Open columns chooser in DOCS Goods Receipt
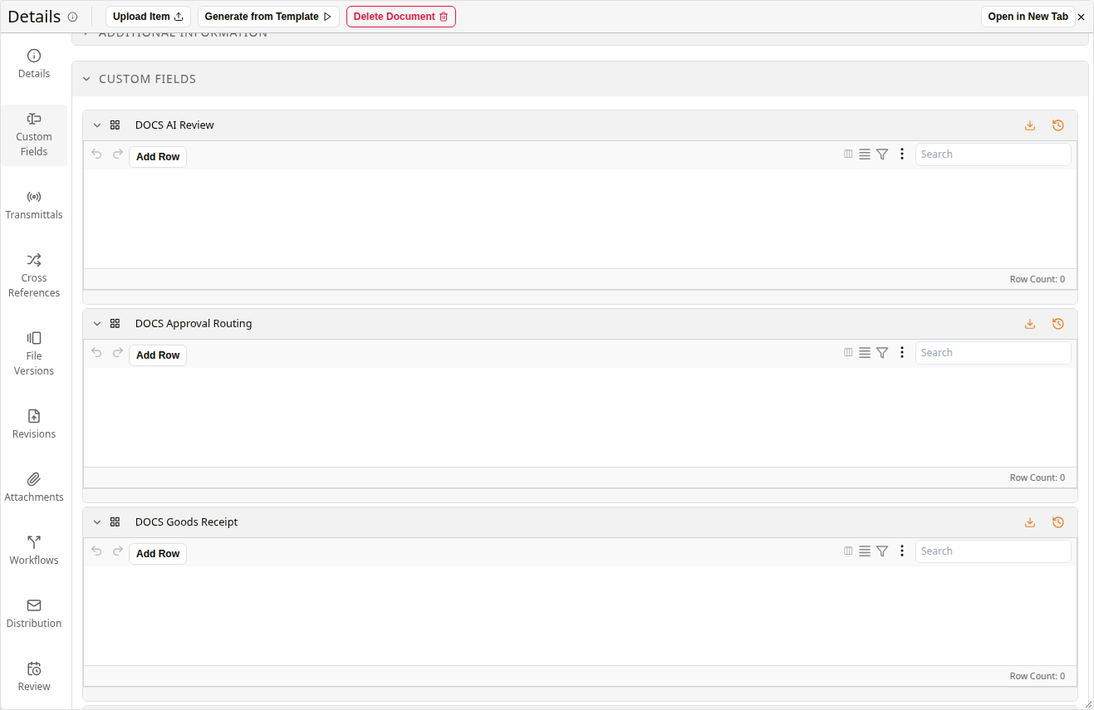This screenshot has width=1094, height=710. click(x=848, y=551)
